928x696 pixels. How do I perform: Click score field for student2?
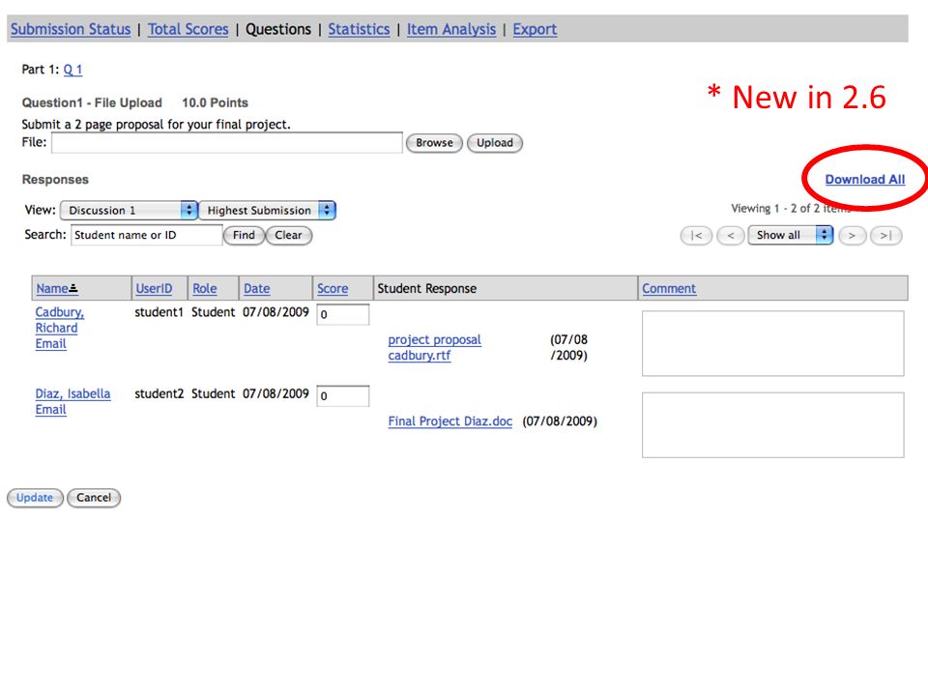(342, 396)
